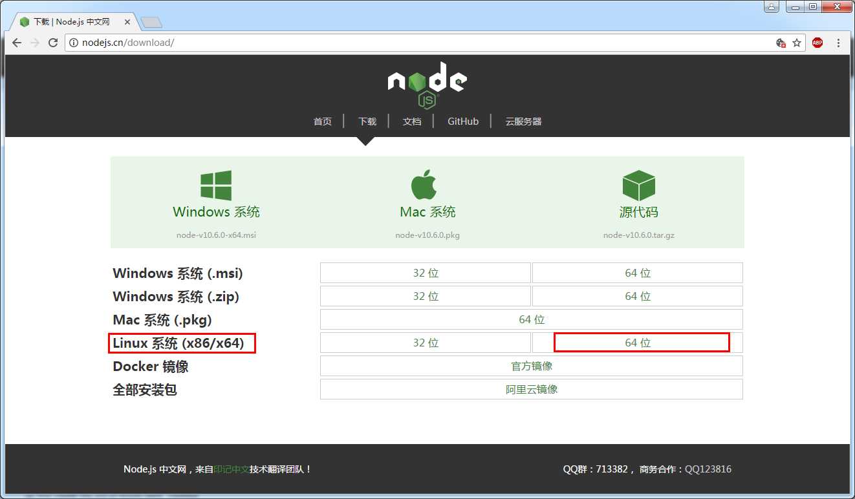Image resolution: width=855 pixels, height=499 pixels.
Task: Download node-v10.6.0.pkg file link
Action: 427,235
